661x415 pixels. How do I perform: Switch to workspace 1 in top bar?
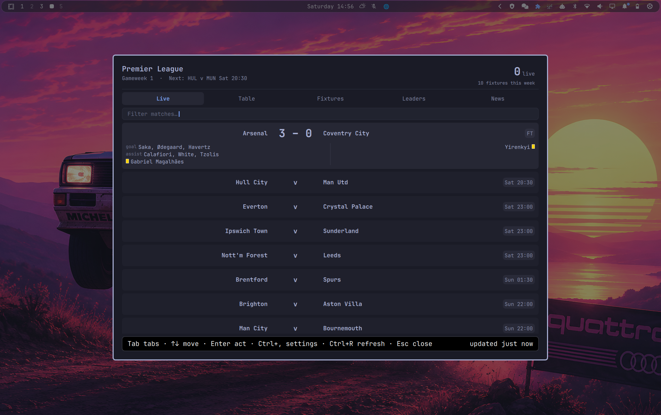pyautogui.click(x=22, y=6)
